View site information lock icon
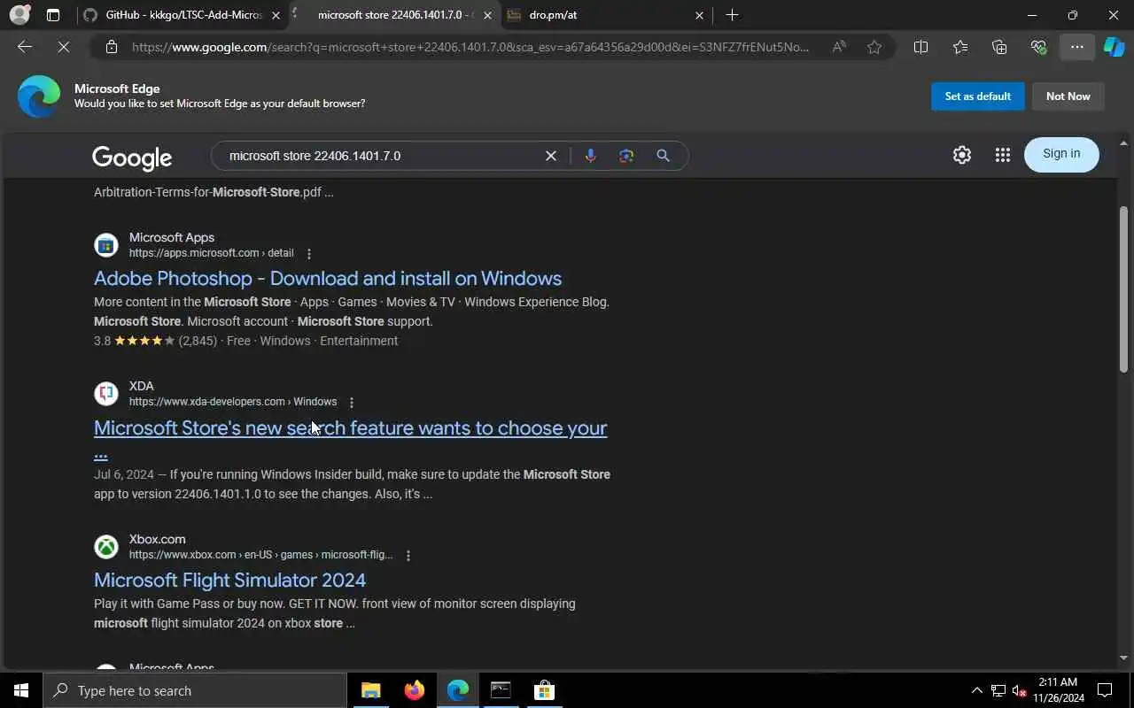The height and width of the screenshot is (708, 1134). [x=112, y=47]
